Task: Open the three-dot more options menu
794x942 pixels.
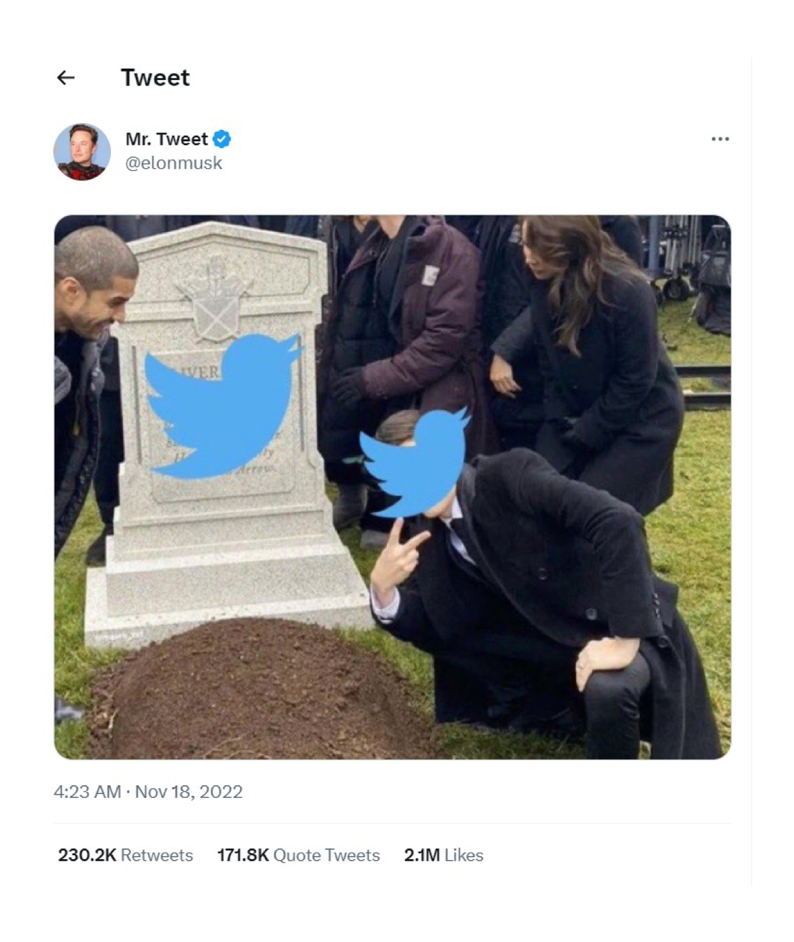Action: (x=720, y=139)
